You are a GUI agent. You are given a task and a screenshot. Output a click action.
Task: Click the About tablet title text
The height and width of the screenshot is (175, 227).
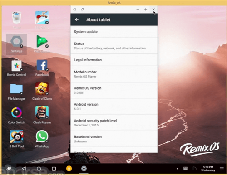coord(99,20)
